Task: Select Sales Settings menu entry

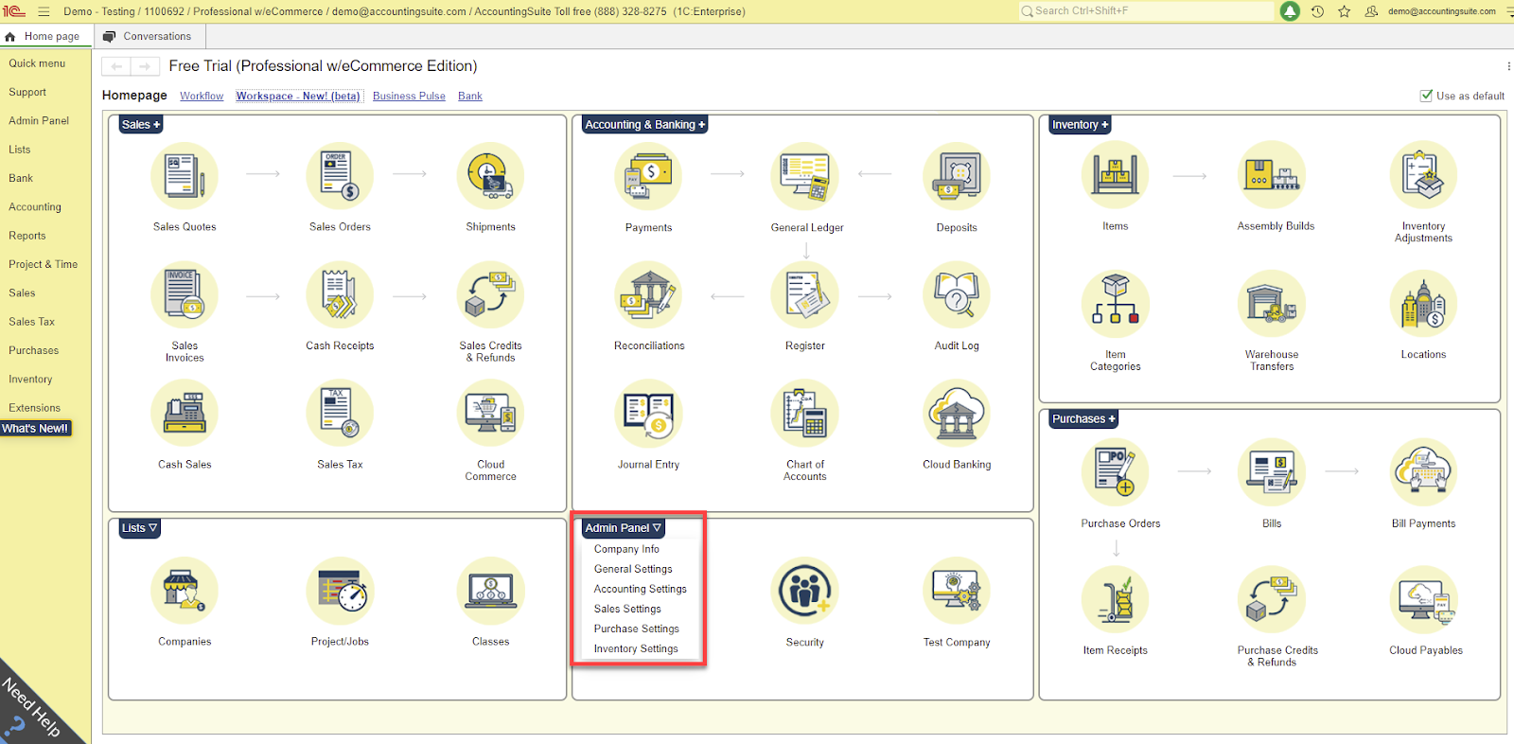Action: (627, 609)
